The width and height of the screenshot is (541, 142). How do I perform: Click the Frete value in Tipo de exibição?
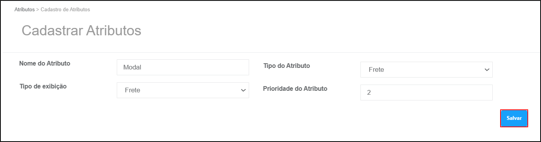(x=132, y=90)
